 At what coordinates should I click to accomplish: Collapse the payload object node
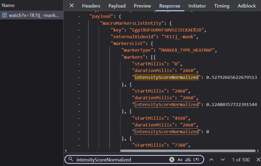point(79,16)
